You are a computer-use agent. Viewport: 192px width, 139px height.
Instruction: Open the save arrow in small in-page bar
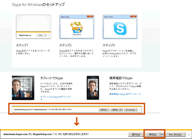[x=121, y=110]
